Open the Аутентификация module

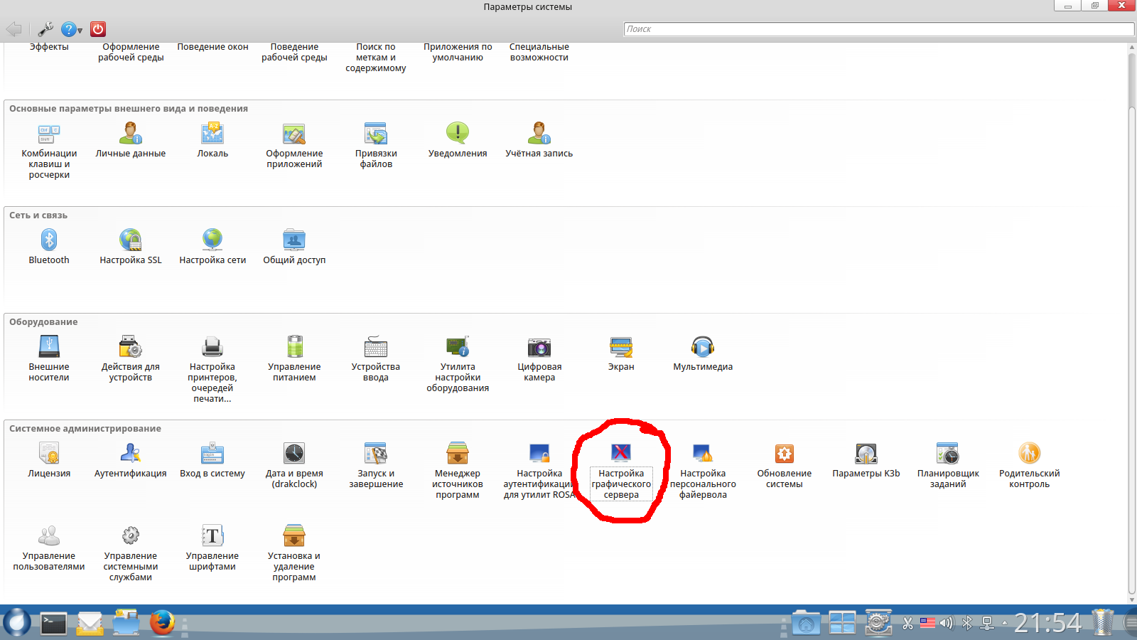(131, 461)
